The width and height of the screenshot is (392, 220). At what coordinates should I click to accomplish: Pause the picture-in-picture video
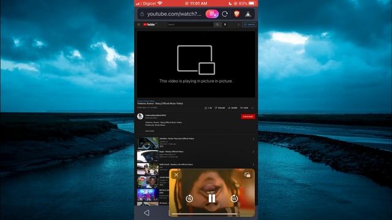[x=212, y=199]
